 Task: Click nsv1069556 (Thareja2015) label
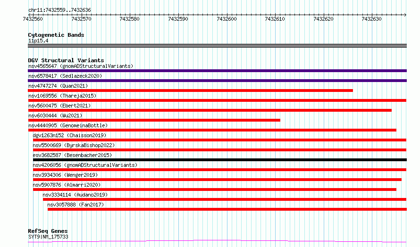coord(62,96)
